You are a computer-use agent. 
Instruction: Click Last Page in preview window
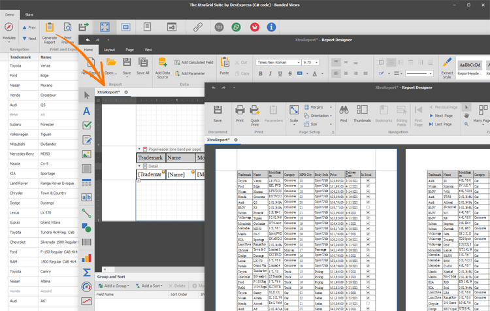pos(440,124)
